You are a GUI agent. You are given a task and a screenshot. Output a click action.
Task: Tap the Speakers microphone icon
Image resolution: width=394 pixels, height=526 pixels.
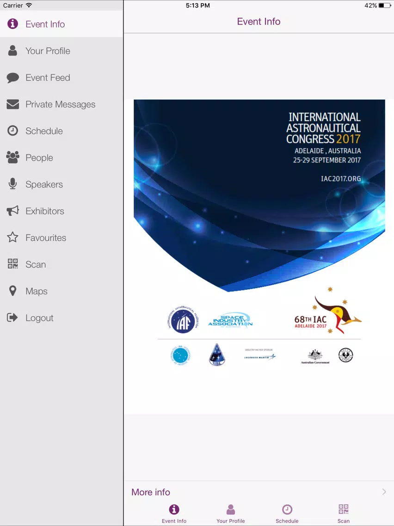(13, 184)
